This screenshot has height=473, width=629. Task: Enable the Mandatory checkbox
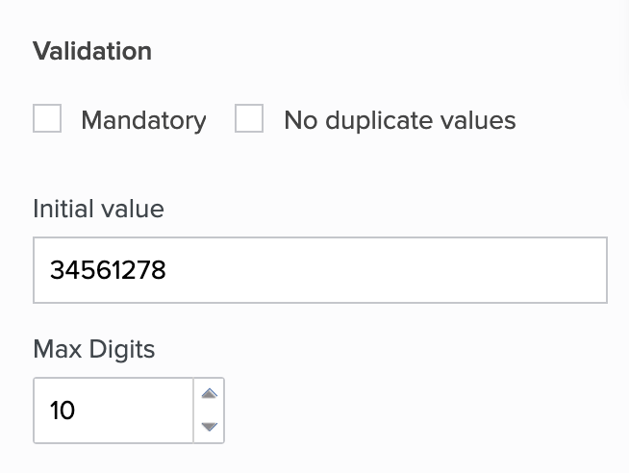pyautogui.click(x=47, y=119)
